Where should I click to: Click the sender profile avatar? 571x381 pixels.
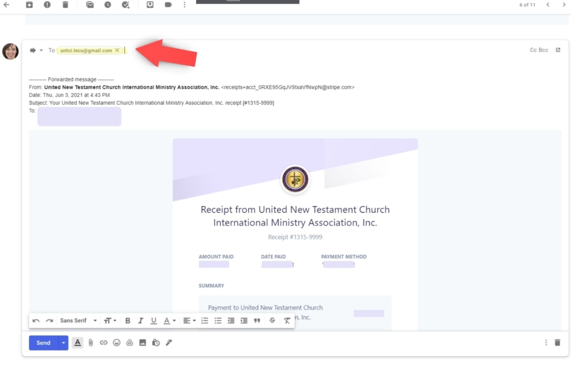[11, 52]
